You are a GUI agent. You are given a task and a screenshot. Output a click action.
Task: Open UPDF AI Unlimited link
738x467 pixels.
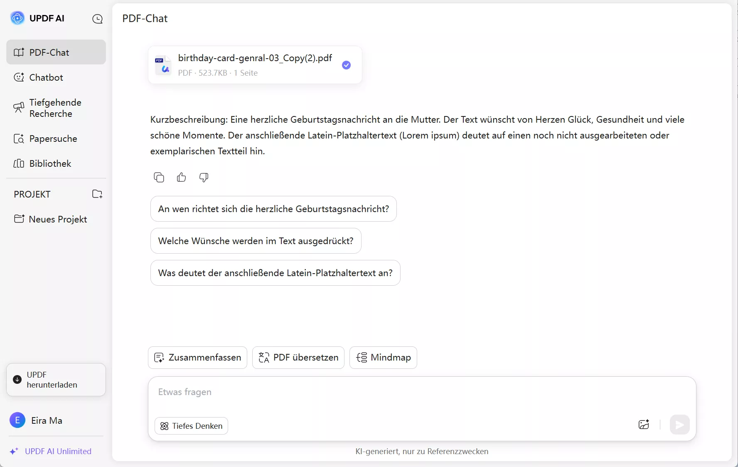pyautogui.click(x=57, y=451)
